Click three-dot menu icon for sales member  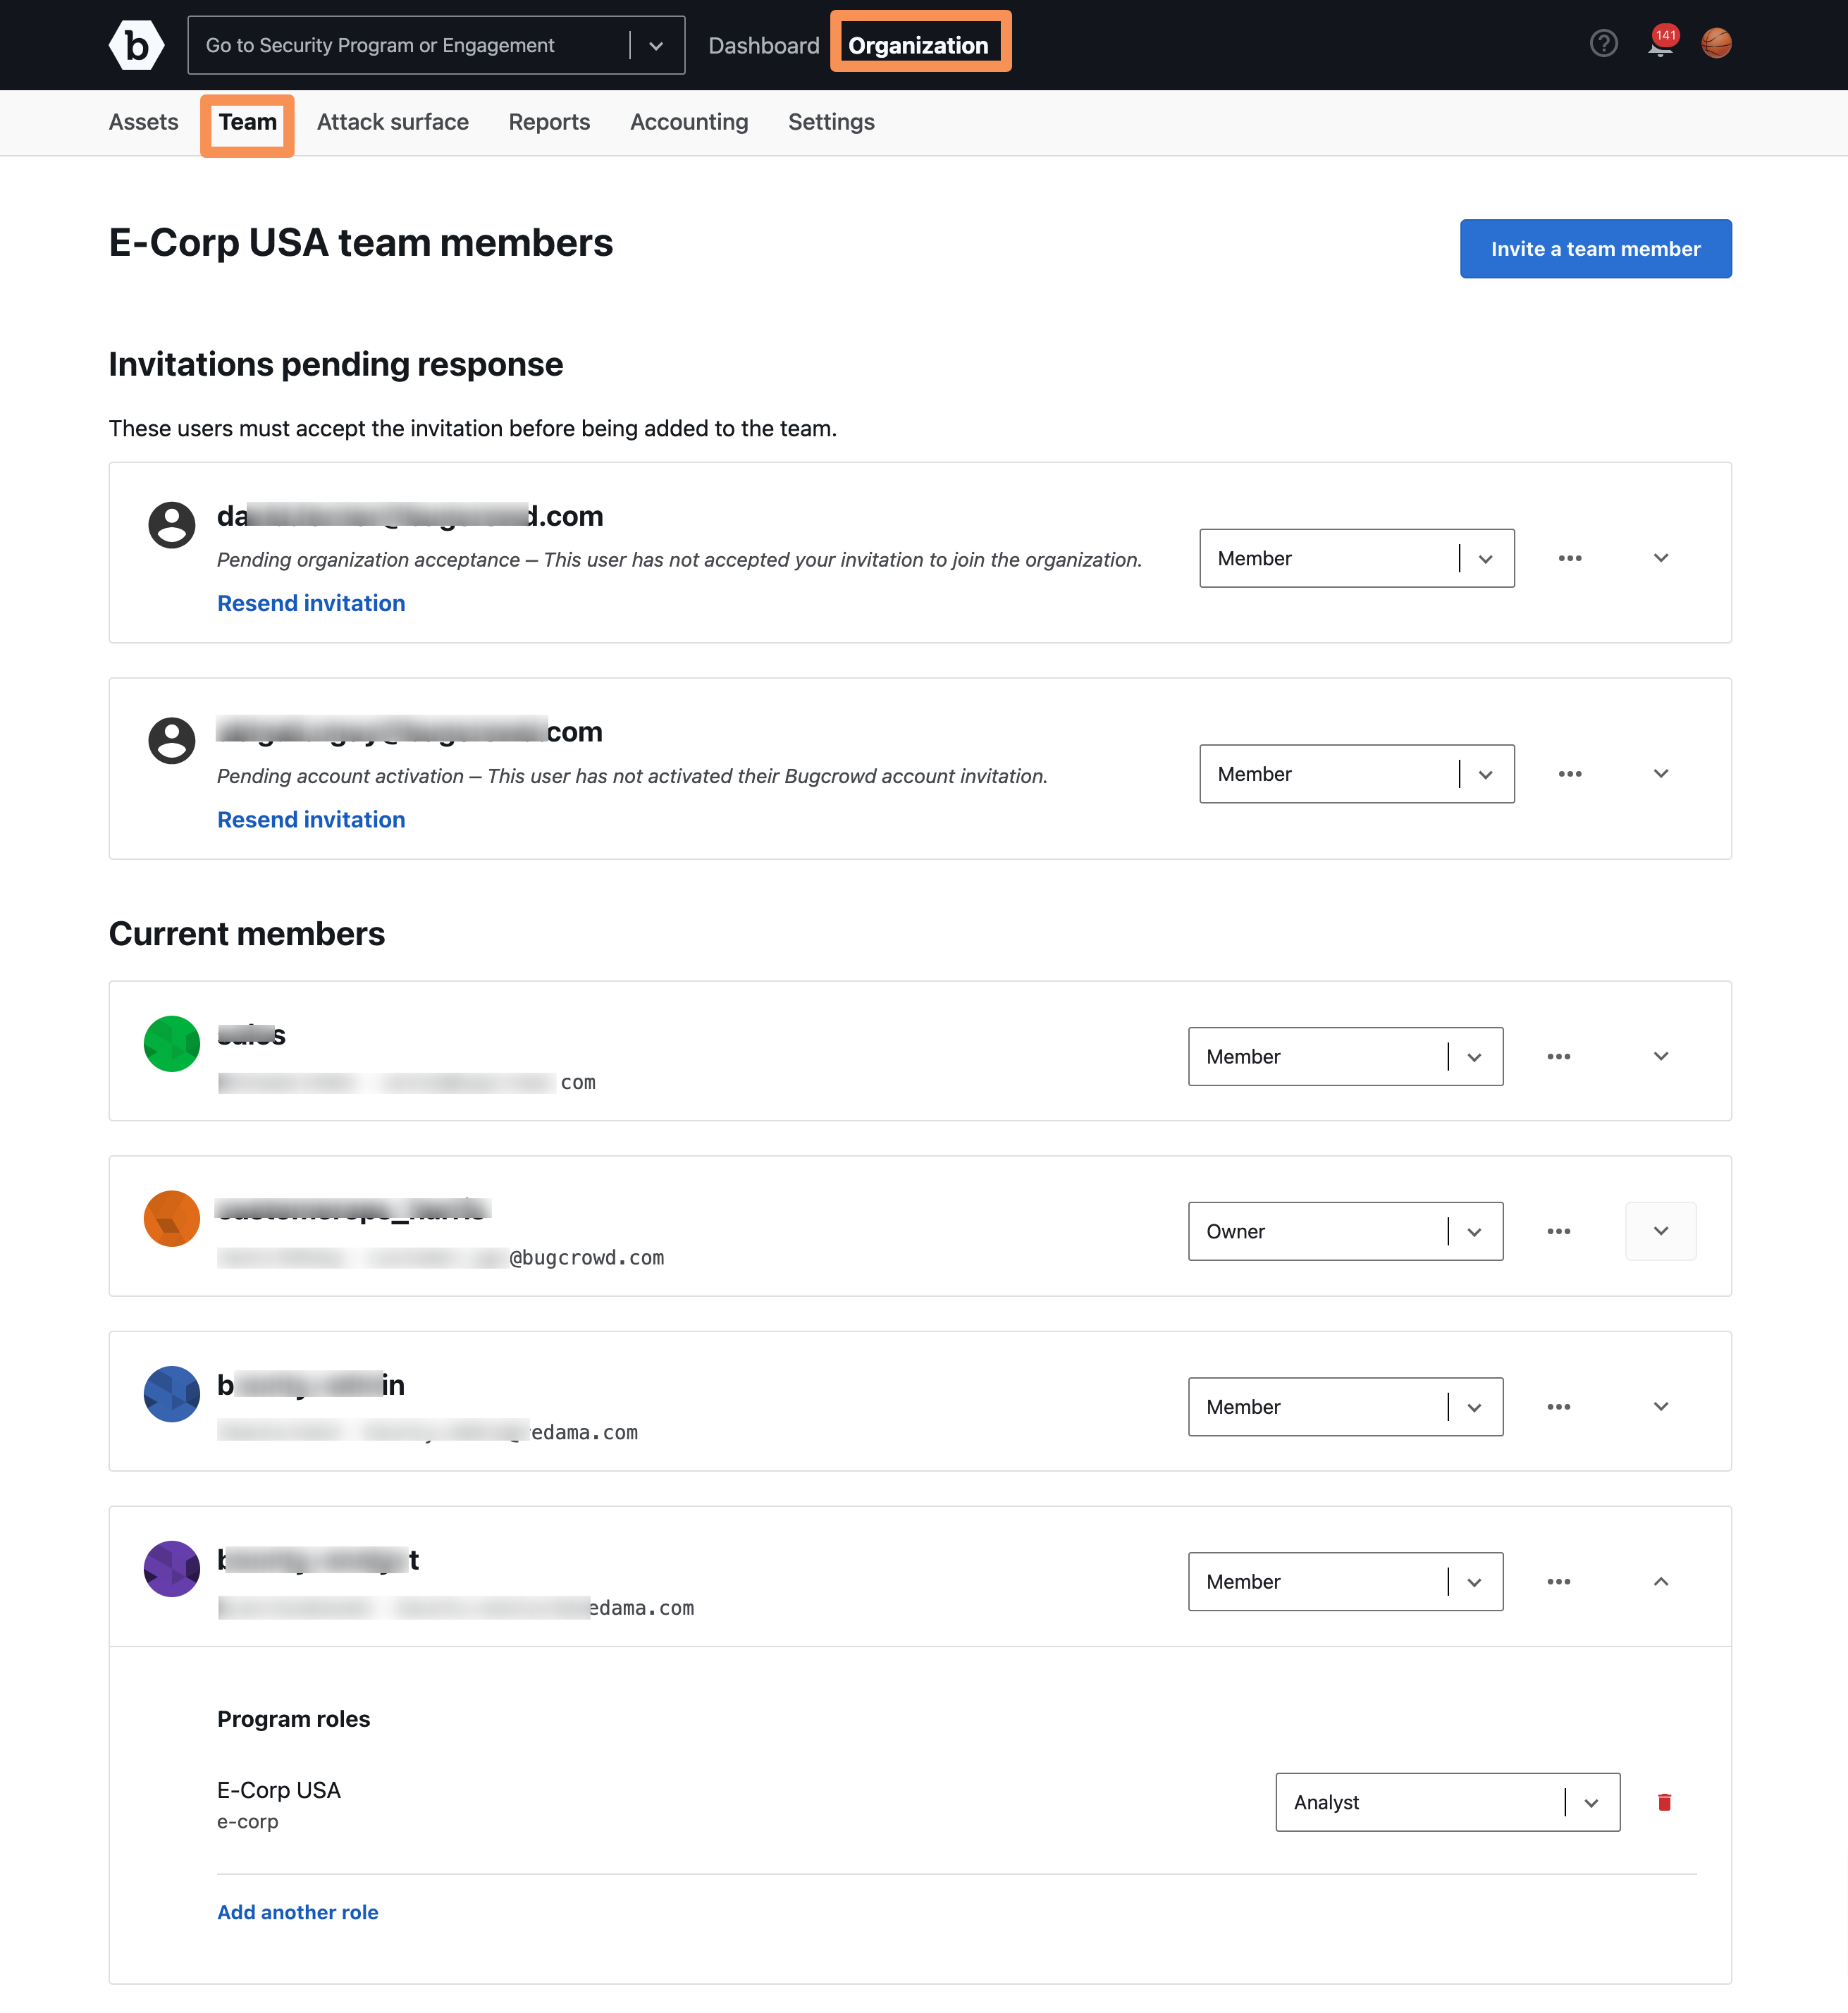pyautogui.click(x=1560, y=1056)
